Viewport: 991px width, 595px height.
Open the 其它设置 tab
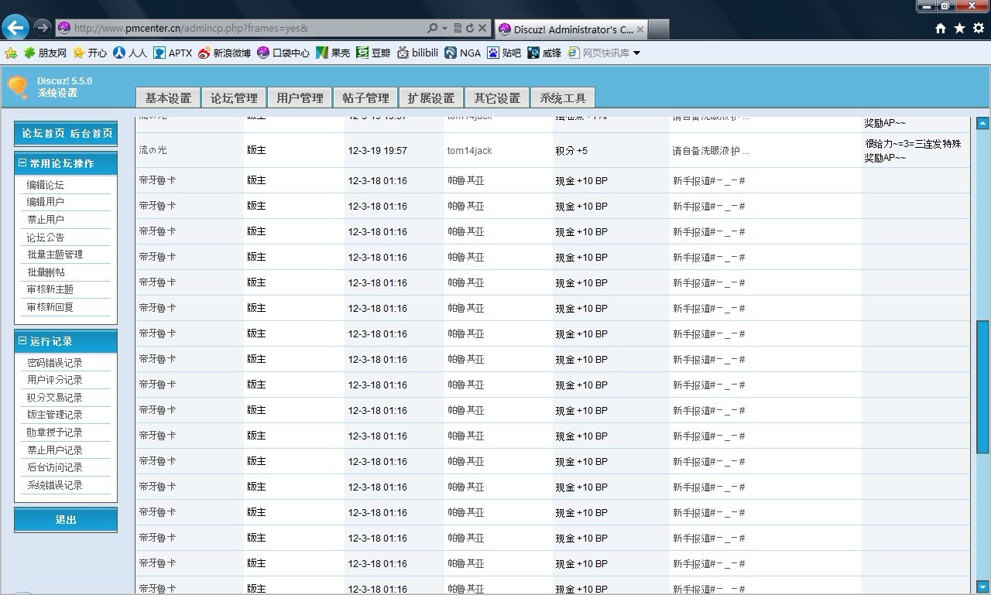(497, 97)
